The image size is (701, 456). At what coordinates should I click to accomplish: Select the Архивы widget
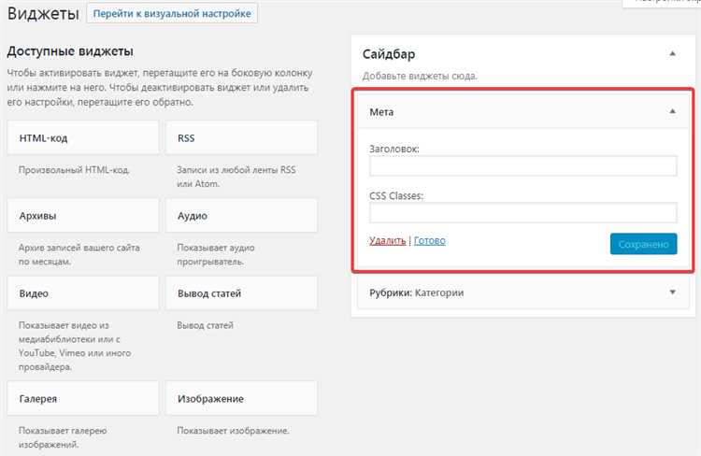[83, 216]
